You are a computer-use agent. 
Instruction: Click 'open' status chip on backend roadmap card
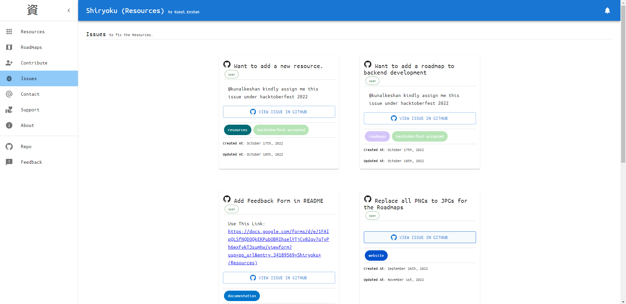372,81
